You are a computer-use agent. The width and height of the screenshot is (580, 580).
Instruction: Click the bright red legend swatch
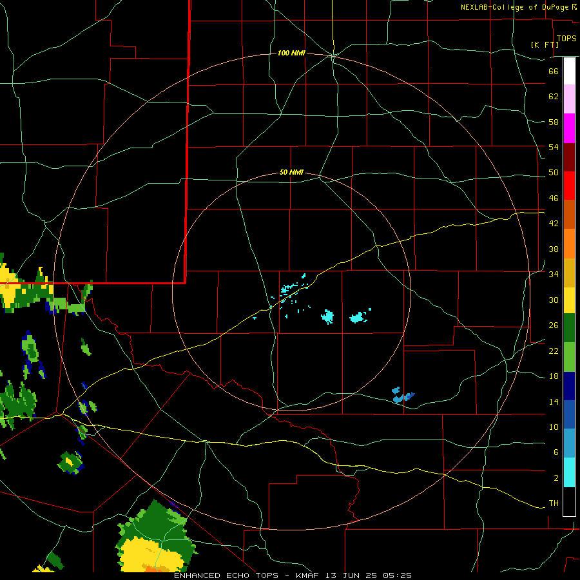[569, 186]
